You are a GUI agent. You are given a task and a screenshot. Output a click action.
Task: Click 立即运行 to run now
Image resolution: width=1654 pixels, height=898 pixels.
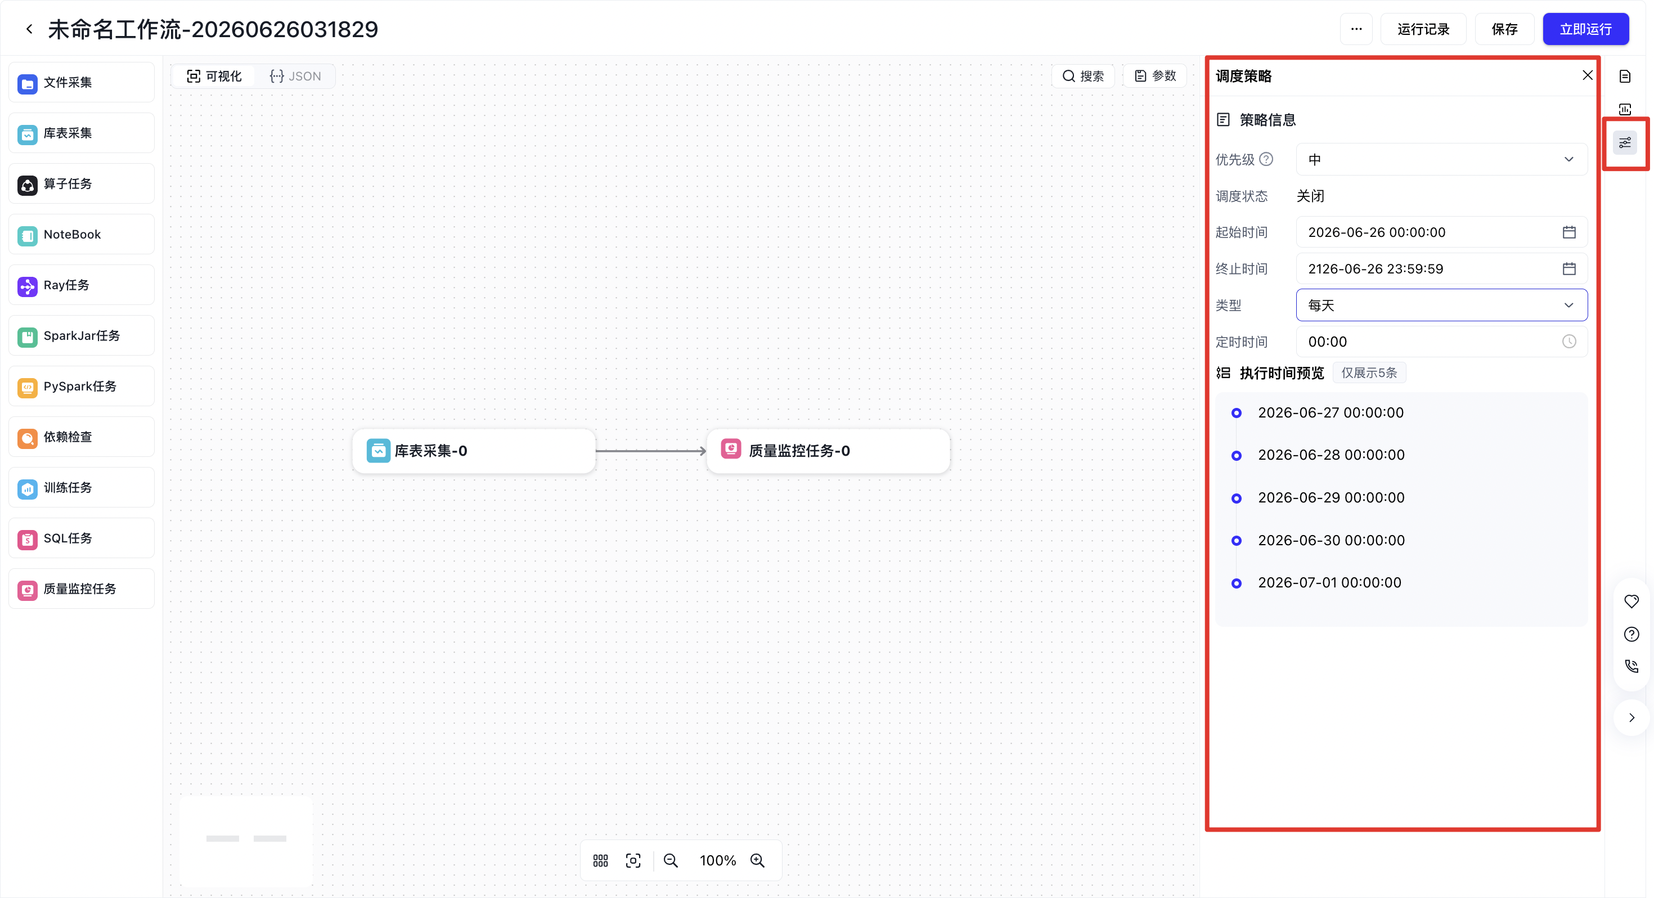point(1585,29)
